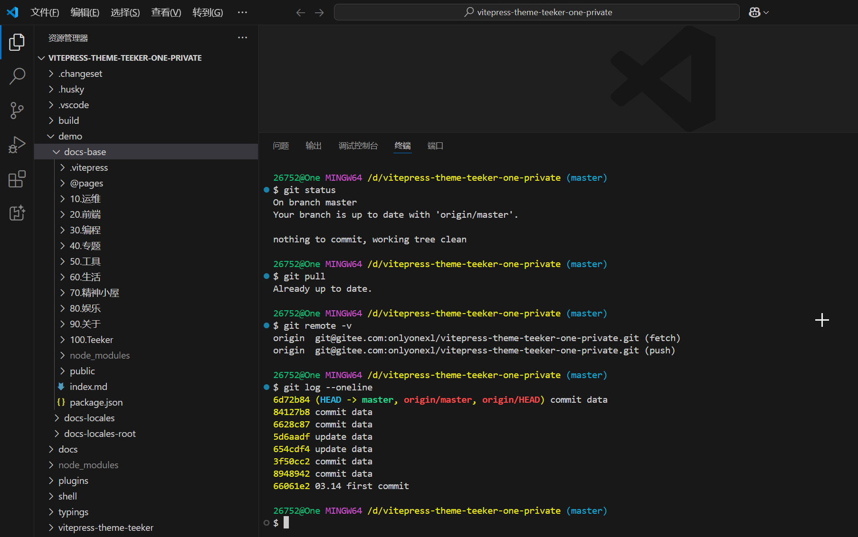Open the Extensions view
Image resolution: width=858 pixels, height=537 pixels.
(17, 179)
